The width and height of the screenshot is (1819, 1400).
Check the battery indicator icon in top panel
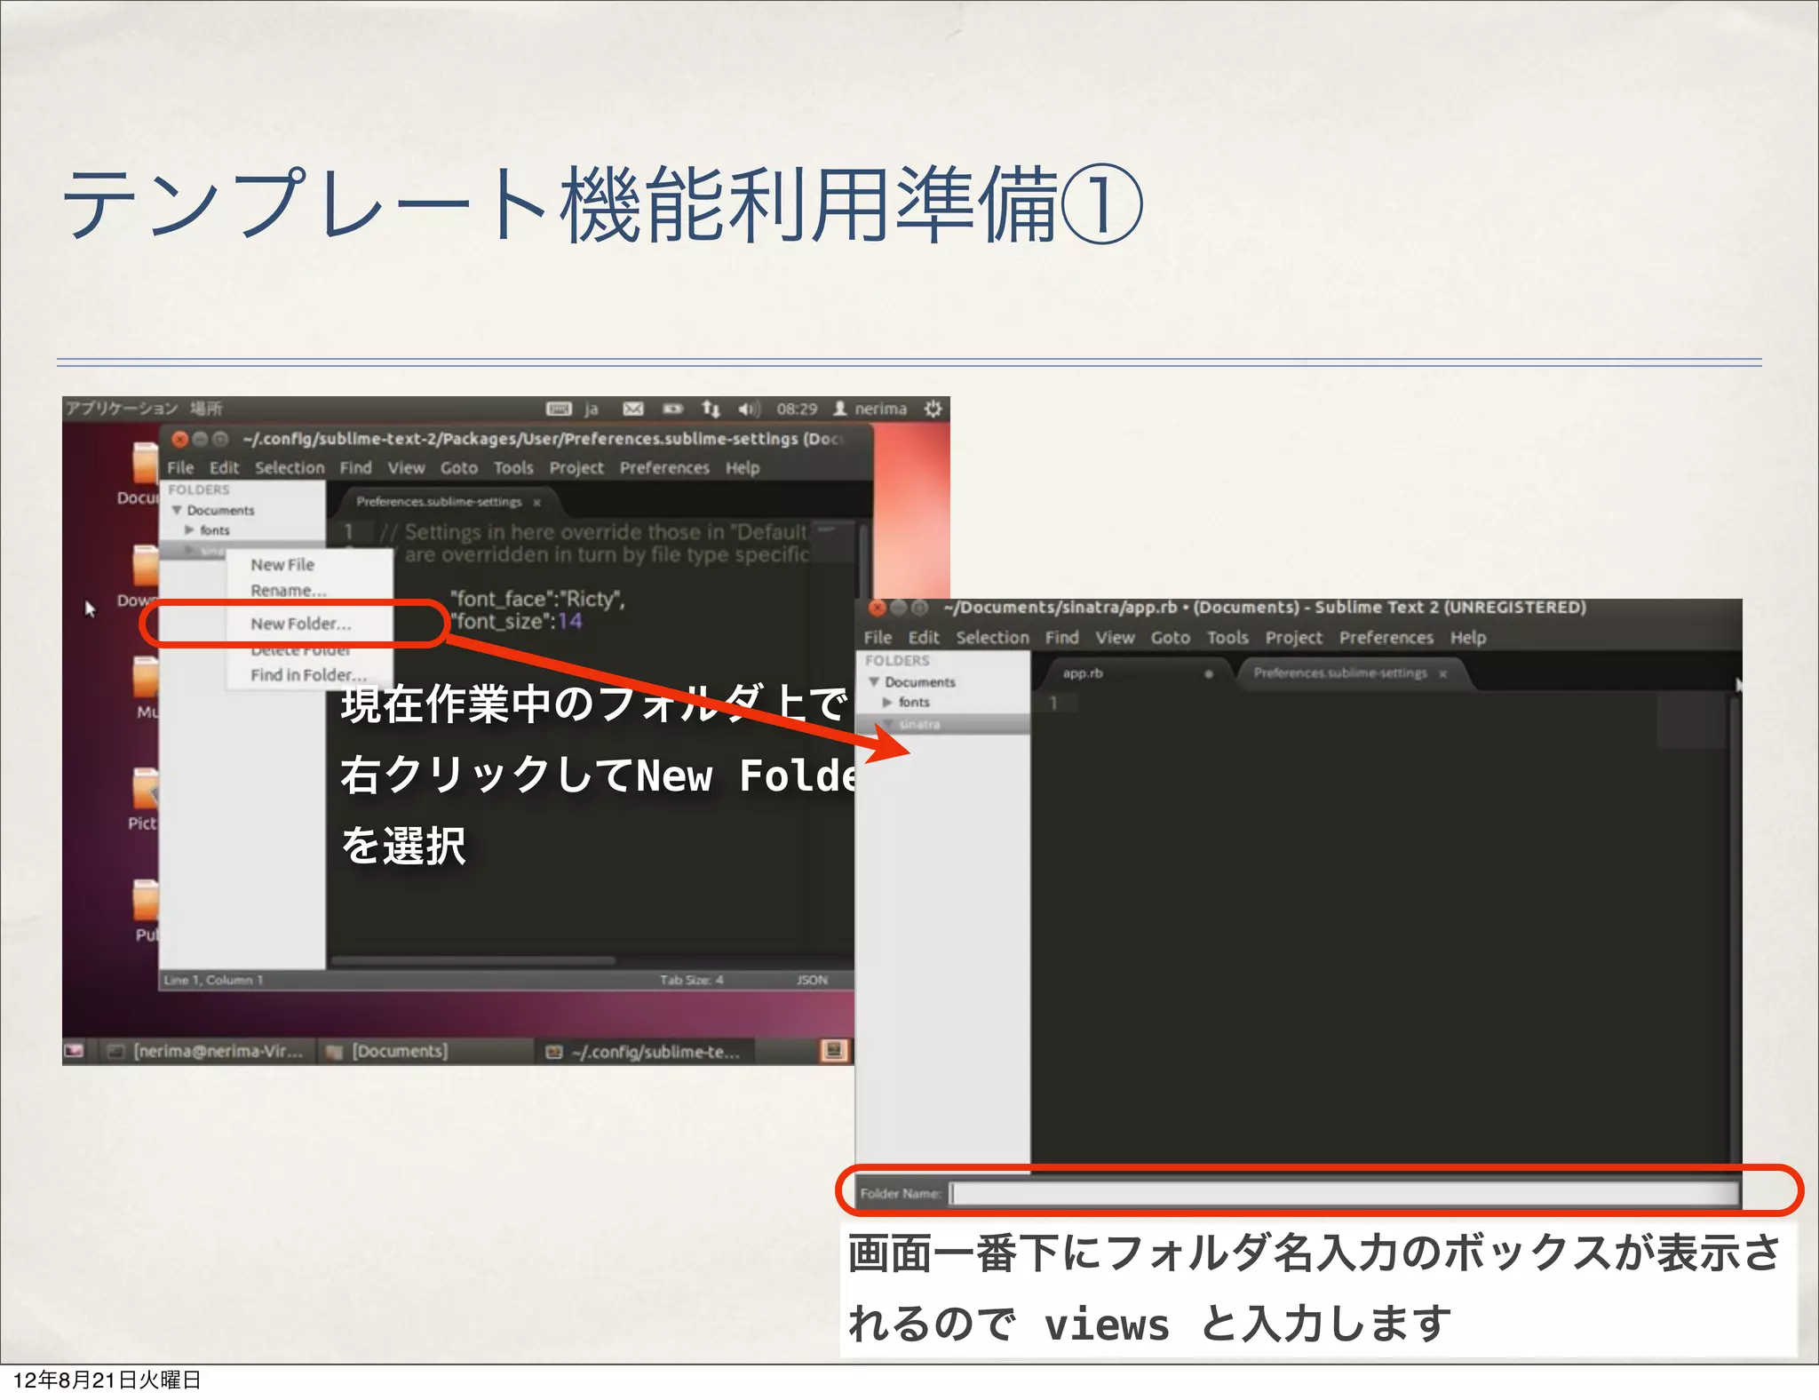click(x=672, y=409)
